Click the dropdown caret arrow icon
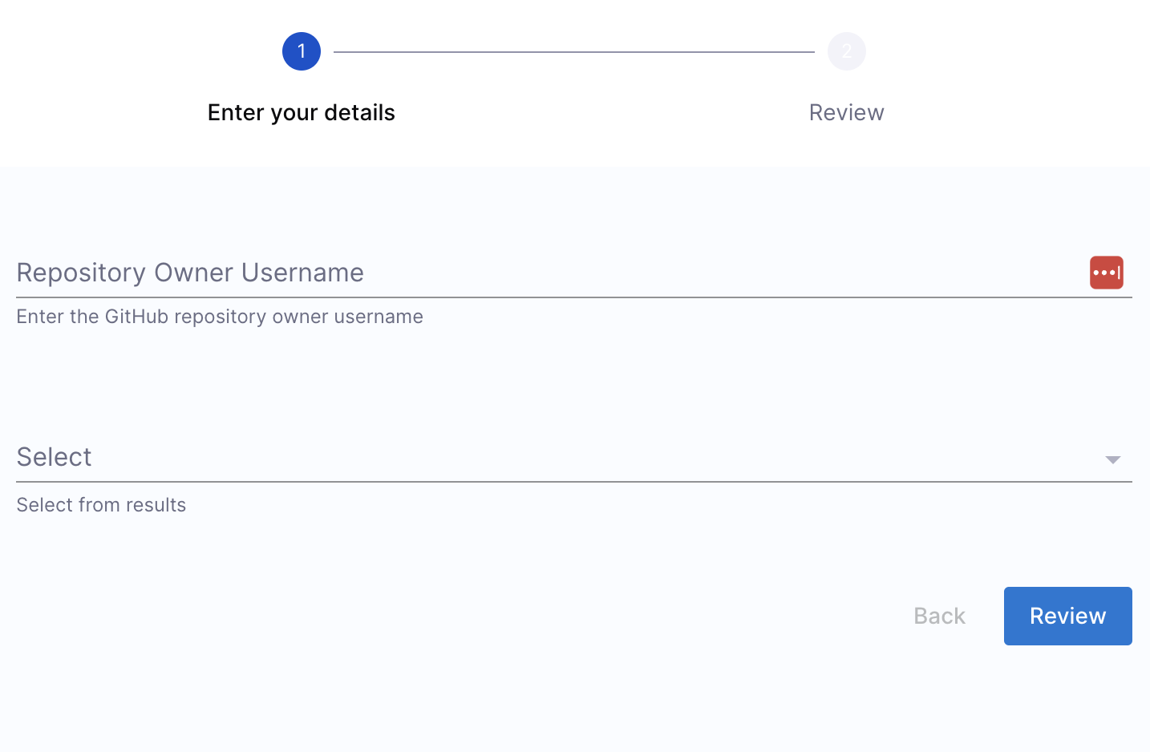 click(1112, 459)
